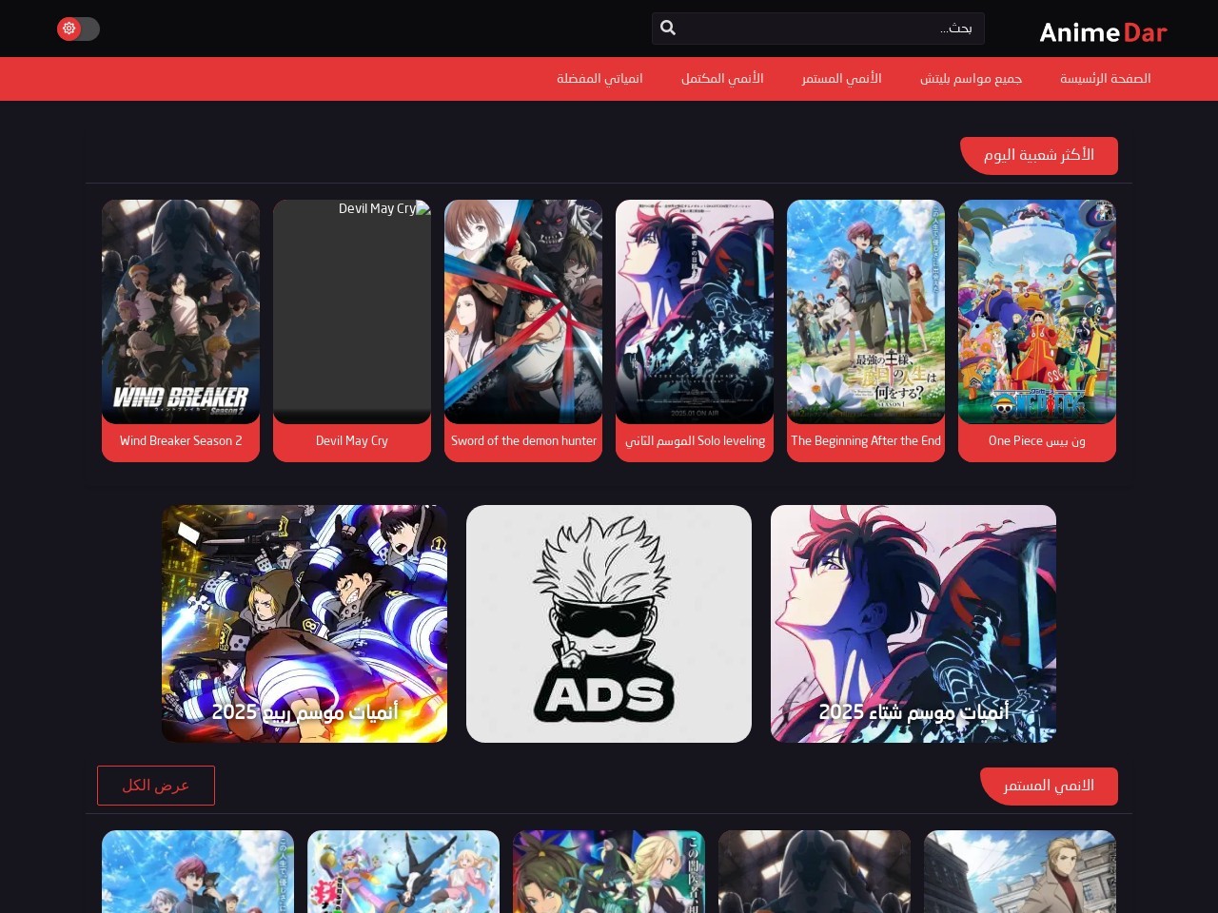Click The Beginning After the End title
This screenshot has height=913, width=1218.
(866, 440)
